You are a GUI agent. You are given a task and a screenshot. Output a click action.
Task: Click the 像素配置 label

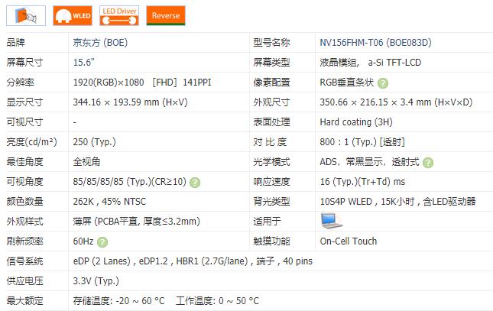271,83
